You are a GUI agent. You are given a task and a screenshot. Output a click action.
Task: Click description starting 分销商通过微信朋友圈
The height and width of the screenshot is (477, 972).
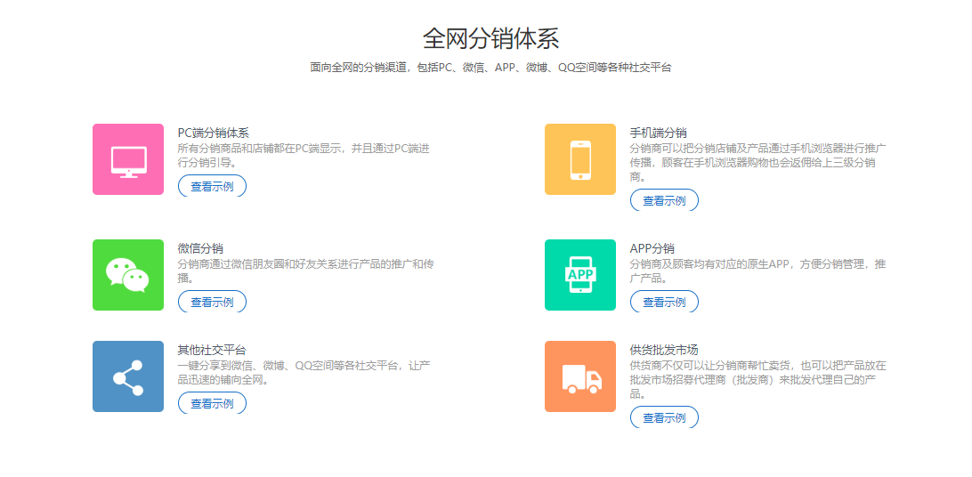305,271
